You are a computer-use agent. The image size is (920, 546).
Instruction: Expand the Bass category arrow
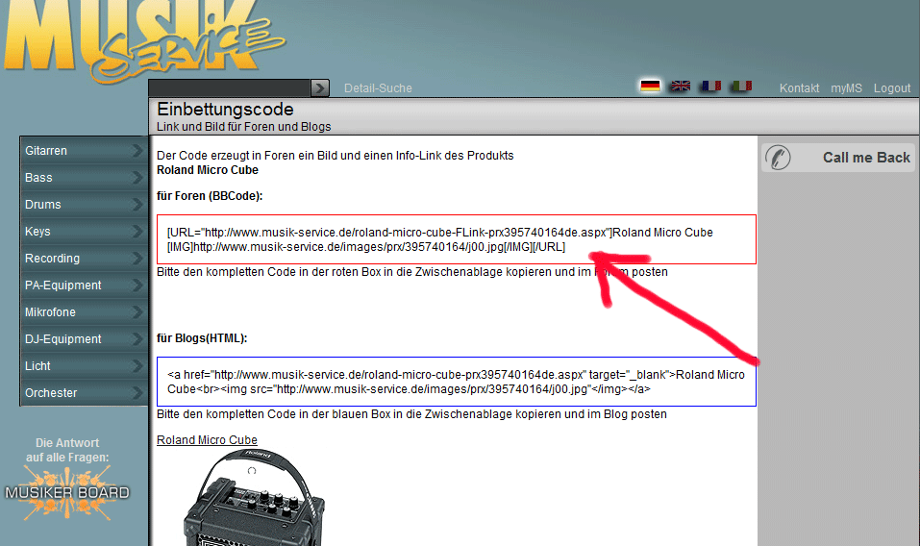[137, 178]
